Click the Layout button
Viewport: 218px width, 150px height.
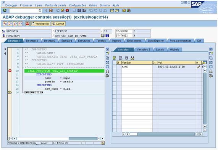58,24
